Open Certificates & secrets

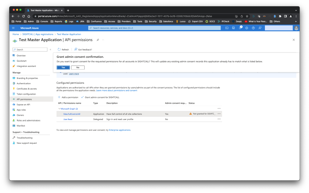(26, 89)
